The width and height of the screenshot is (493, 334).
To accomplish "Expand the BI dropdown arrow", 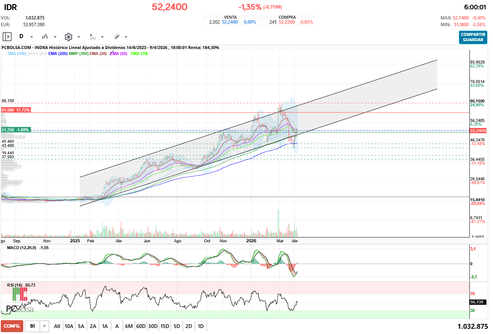I will coord(45,326).
